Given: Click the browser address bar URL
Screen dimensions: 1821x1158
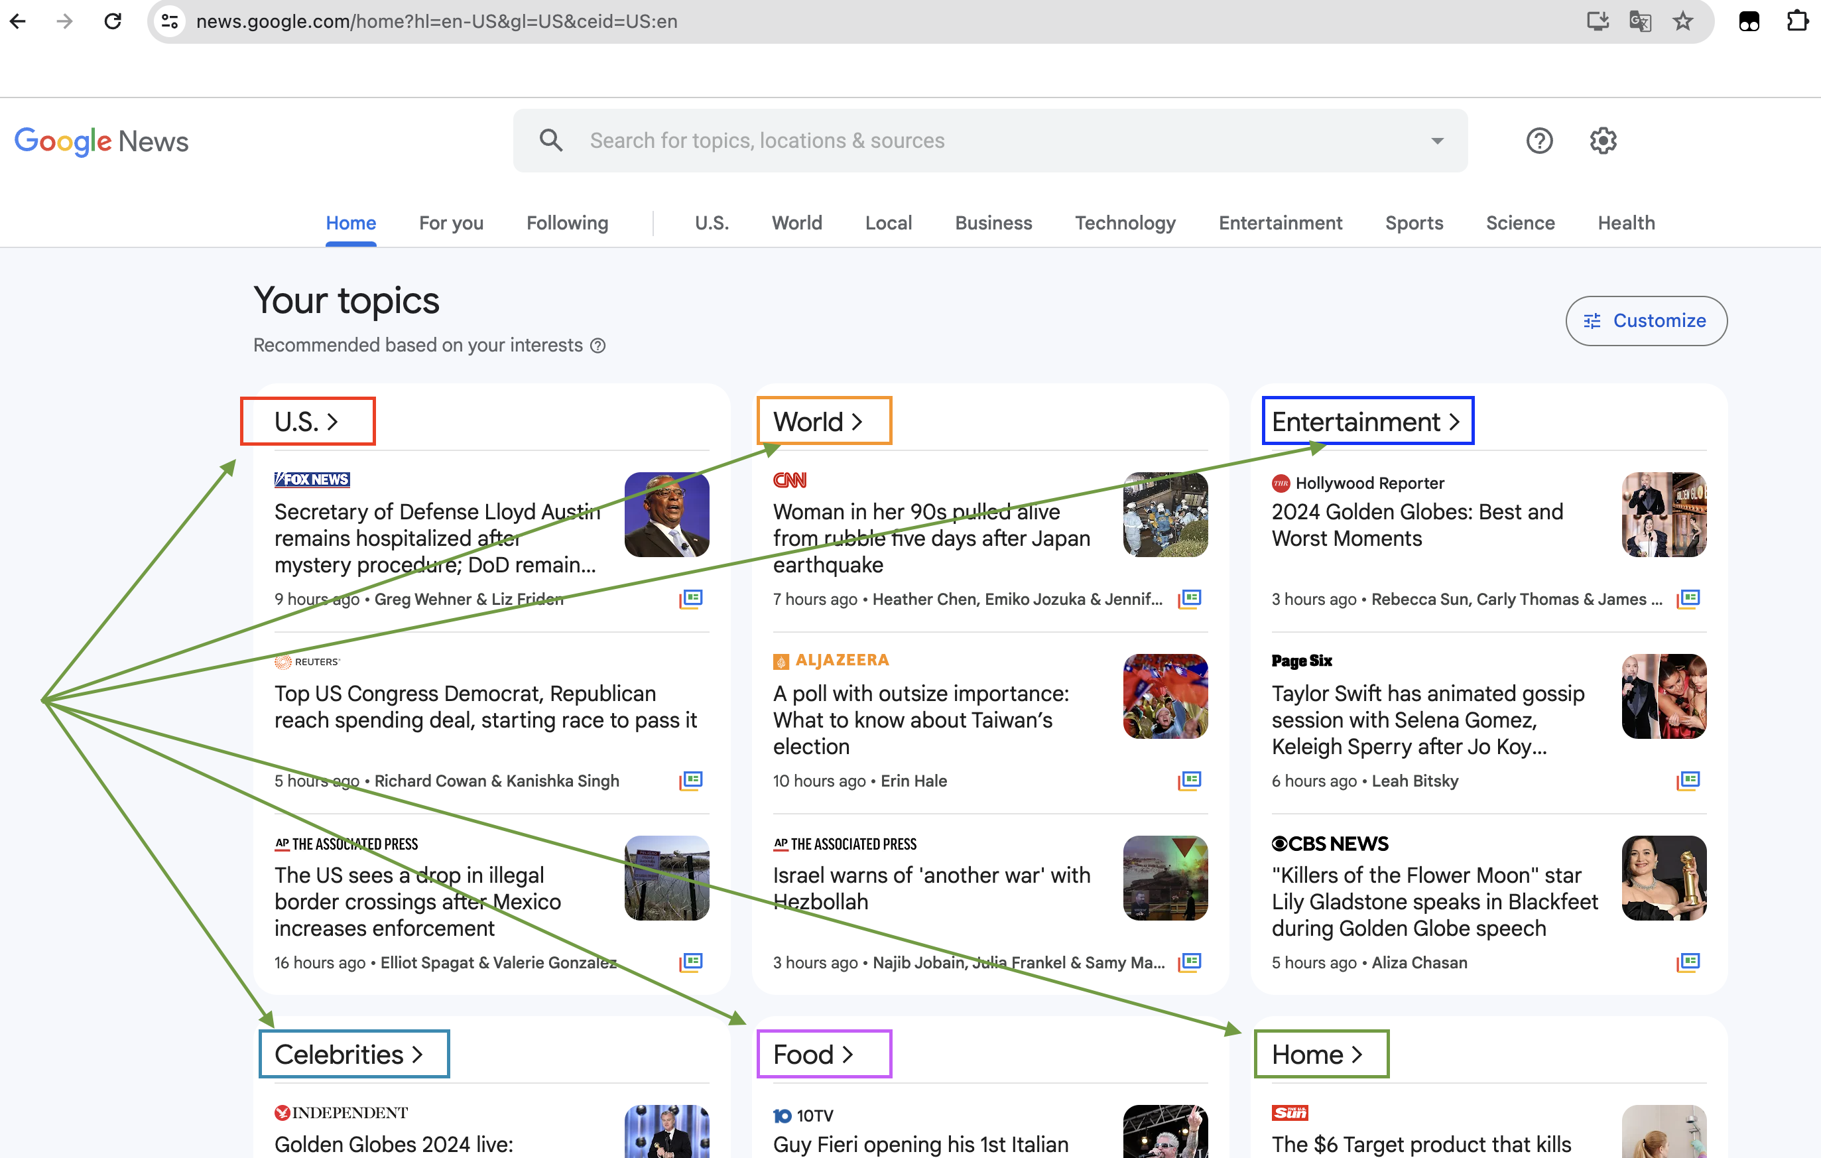Looking at the screenshot, I should point(436,21).
